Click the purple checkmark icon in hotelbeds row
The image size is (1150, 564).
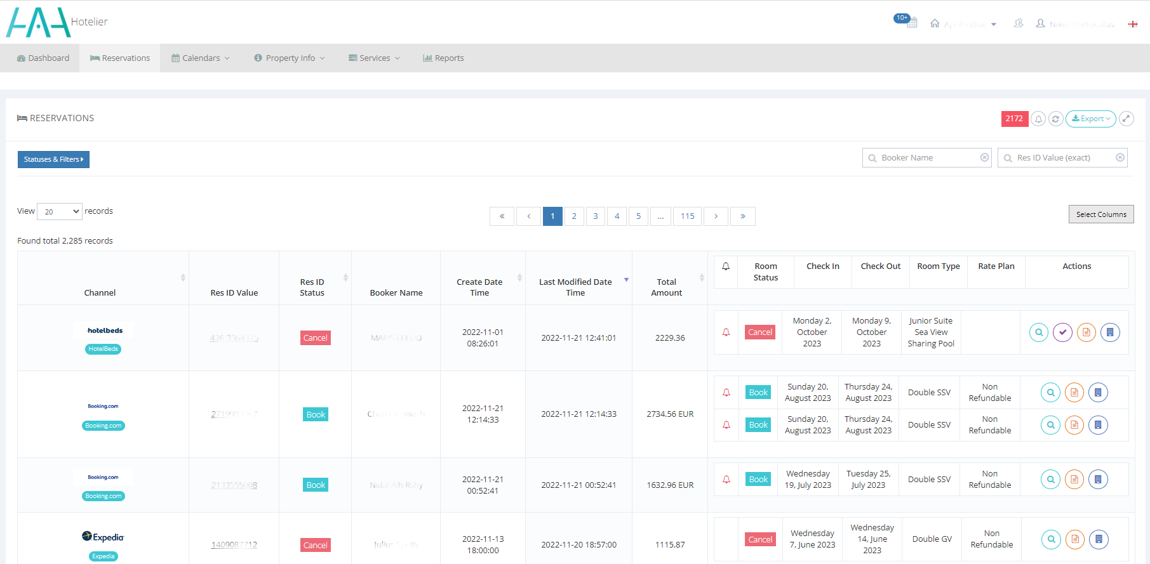tap(1062, 332)
